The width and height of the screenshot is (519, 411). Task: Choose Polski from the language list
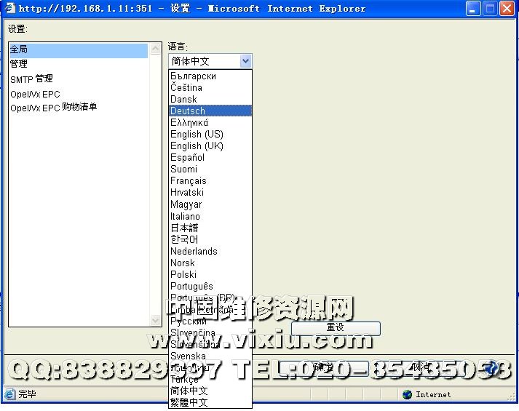tap(210, 274)
